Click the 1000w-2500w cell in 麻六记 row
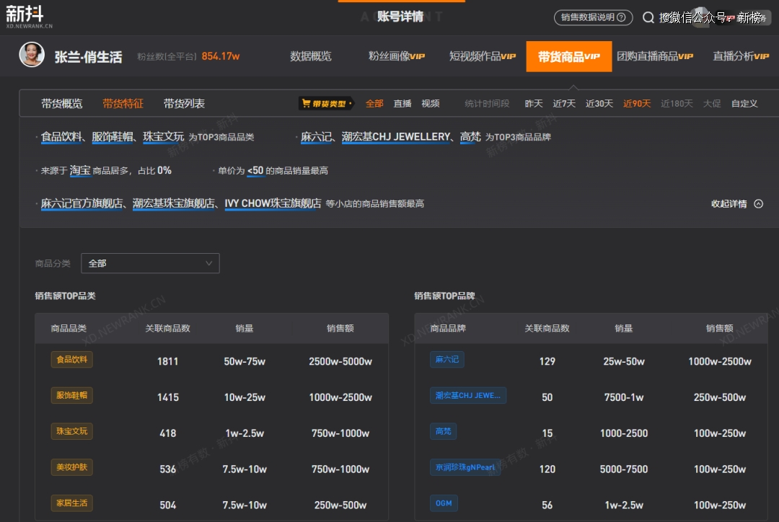 click(x=720, y=361)
